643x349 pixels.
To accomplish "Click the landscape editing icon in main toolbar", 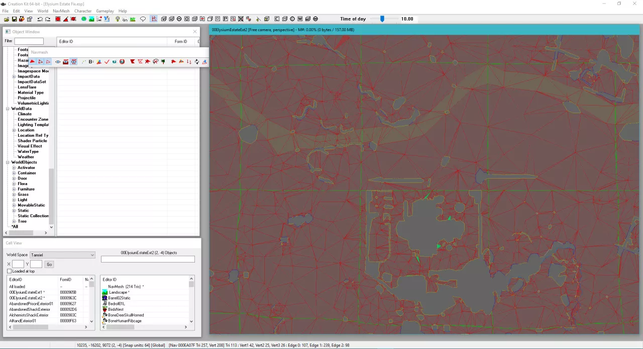I will click(x=91, y=19).
